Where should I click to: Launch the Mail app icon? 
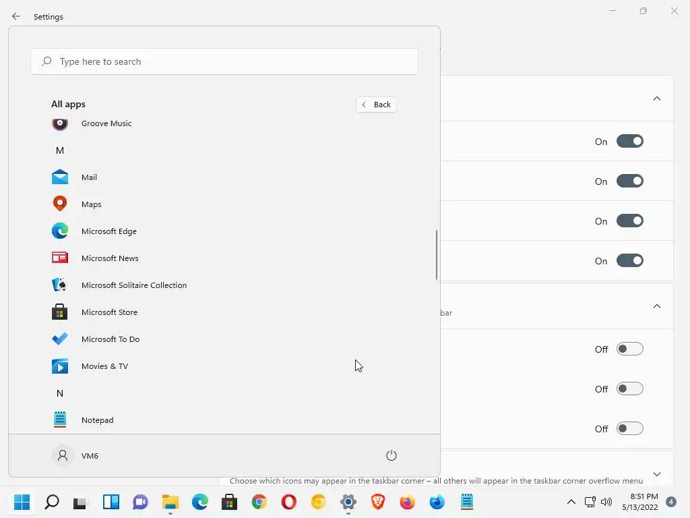point(60,177)
